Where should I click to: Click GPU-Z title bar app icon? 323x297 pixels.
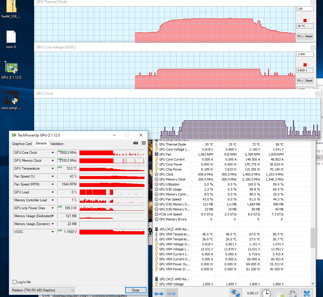[x=14, y=135]
